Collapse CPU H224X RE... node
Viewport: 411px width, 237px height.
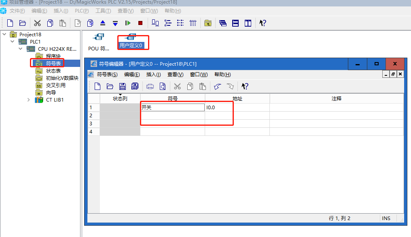tap(21, 49)
